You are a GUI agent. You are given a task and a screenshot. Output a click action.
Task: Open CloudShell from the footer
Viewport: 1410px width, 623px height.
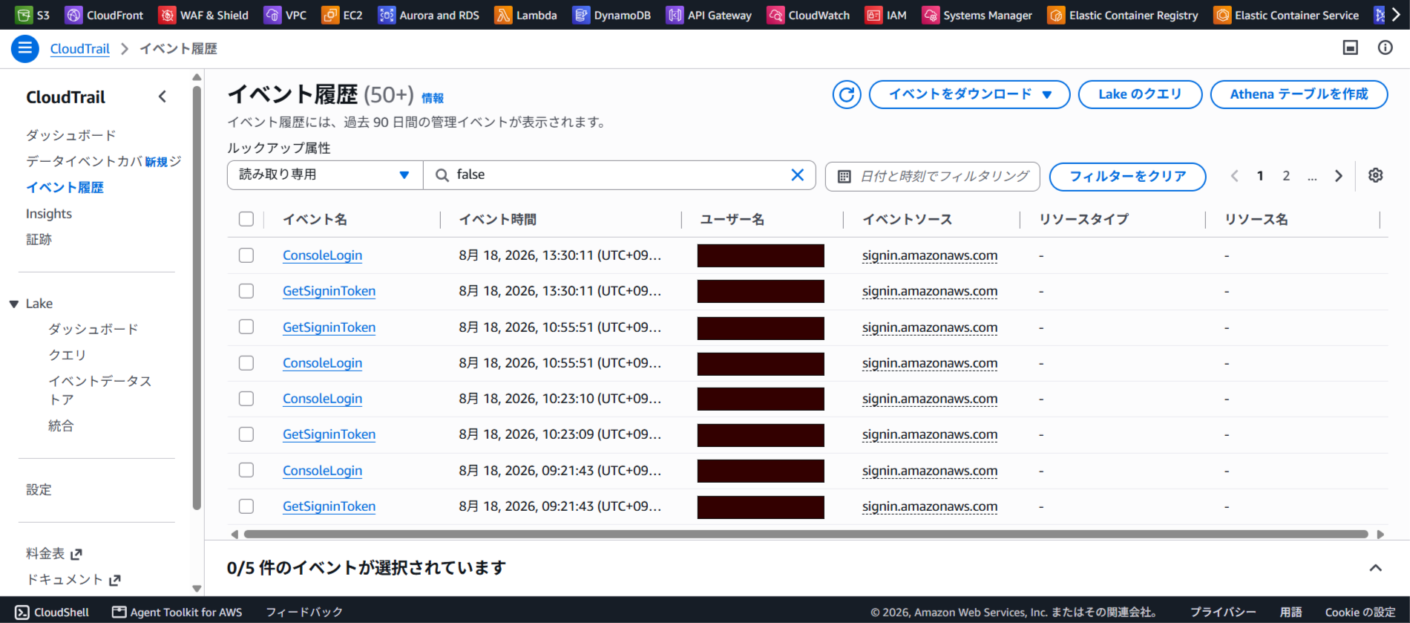(x=52, y=612)
